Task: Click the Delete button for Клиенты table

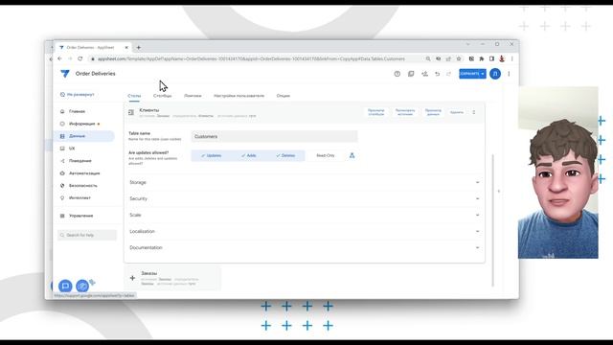Action: coord(457,113)
